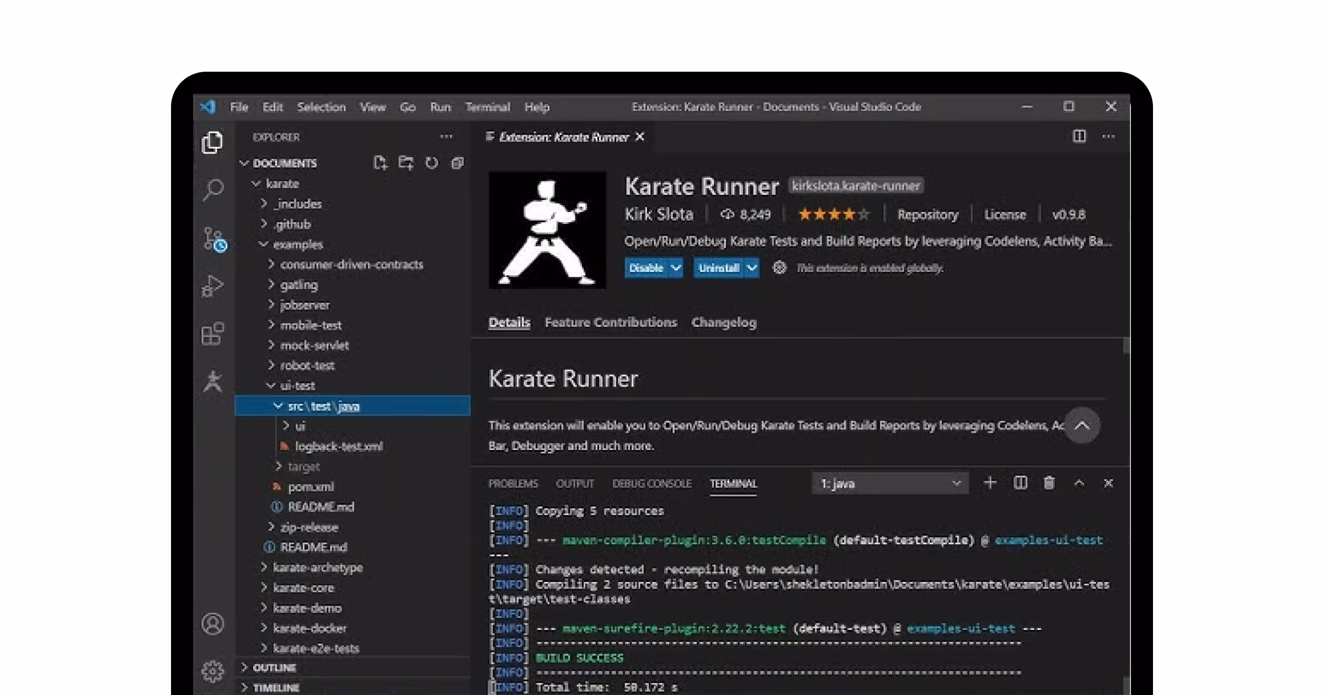Screen dimensions: 1324x695
Task: Kill the active terminal with the trash icon
Action: click(1049, 483)
